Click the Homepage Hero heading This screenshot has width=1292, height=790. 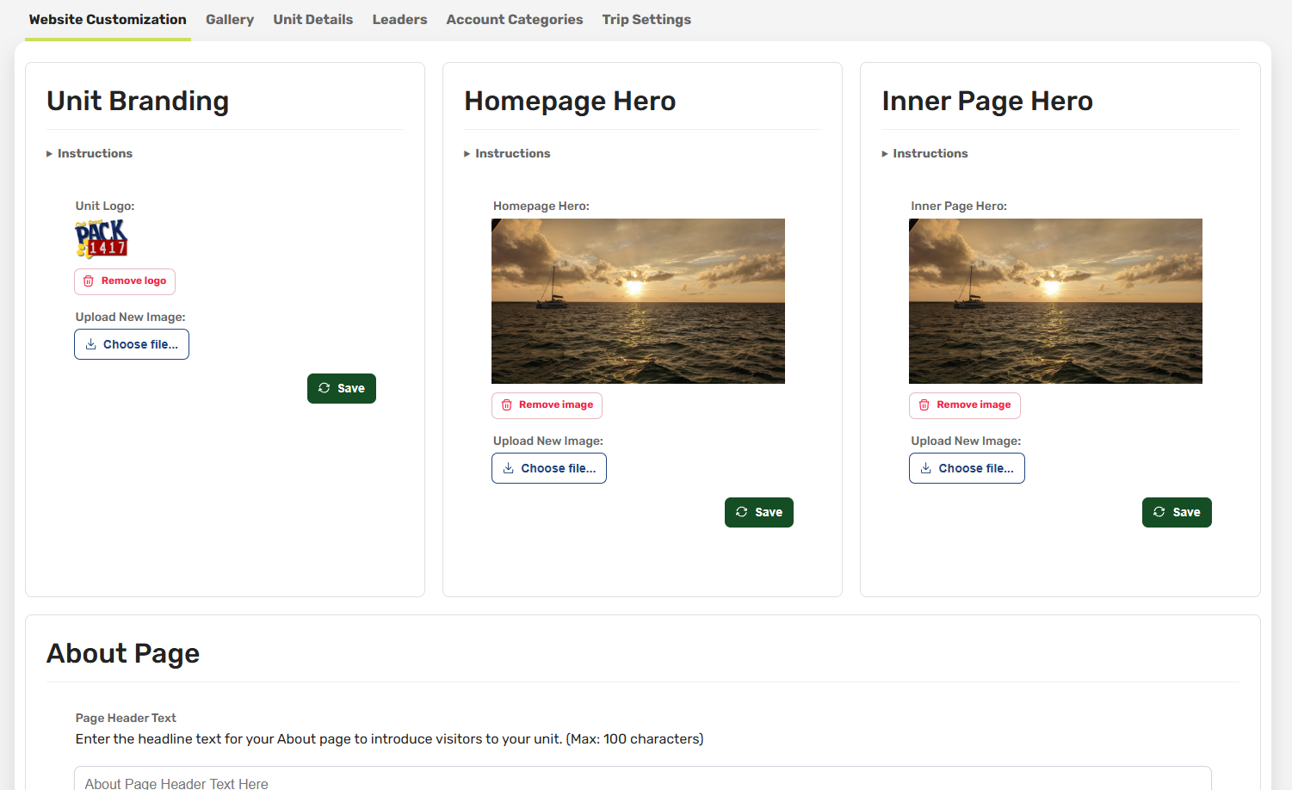click(570, 102)
